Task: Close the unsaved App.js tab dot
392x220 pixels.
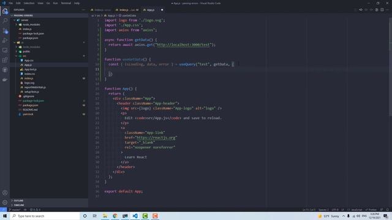Action: coord(162,10)
